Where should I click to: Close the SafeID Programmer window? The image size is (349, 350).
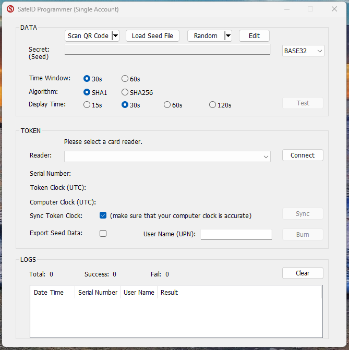[x=334, y=9]
